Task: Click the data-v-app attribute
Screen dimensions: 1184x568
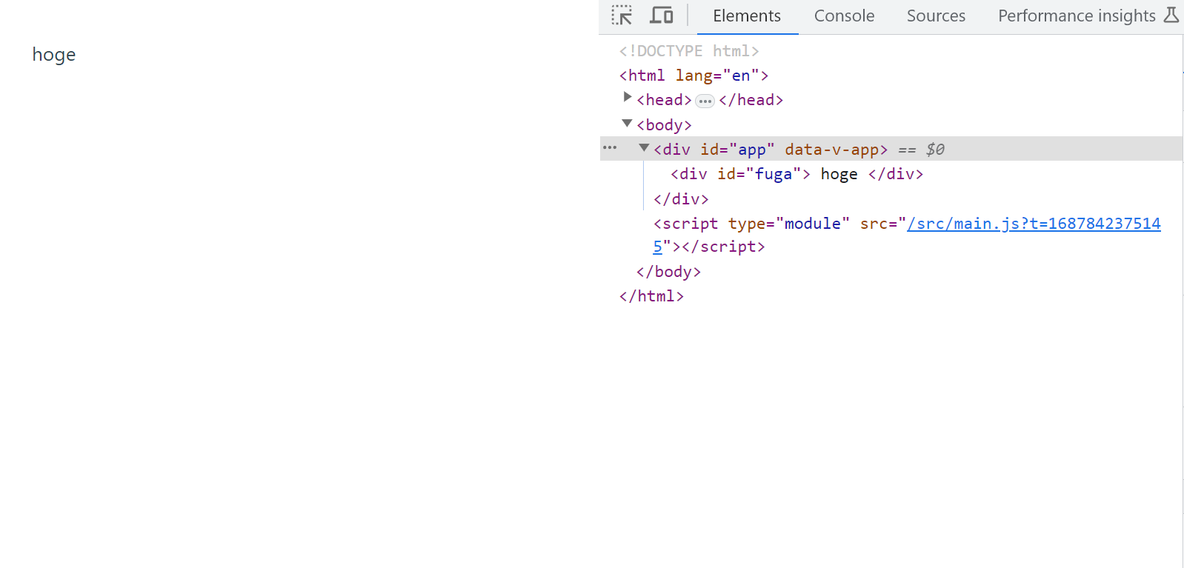Action: [831, 150]
